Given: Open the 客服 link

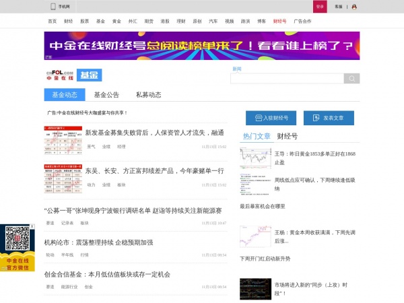Looking at the screenshot, I should click(x=338, y=7).
